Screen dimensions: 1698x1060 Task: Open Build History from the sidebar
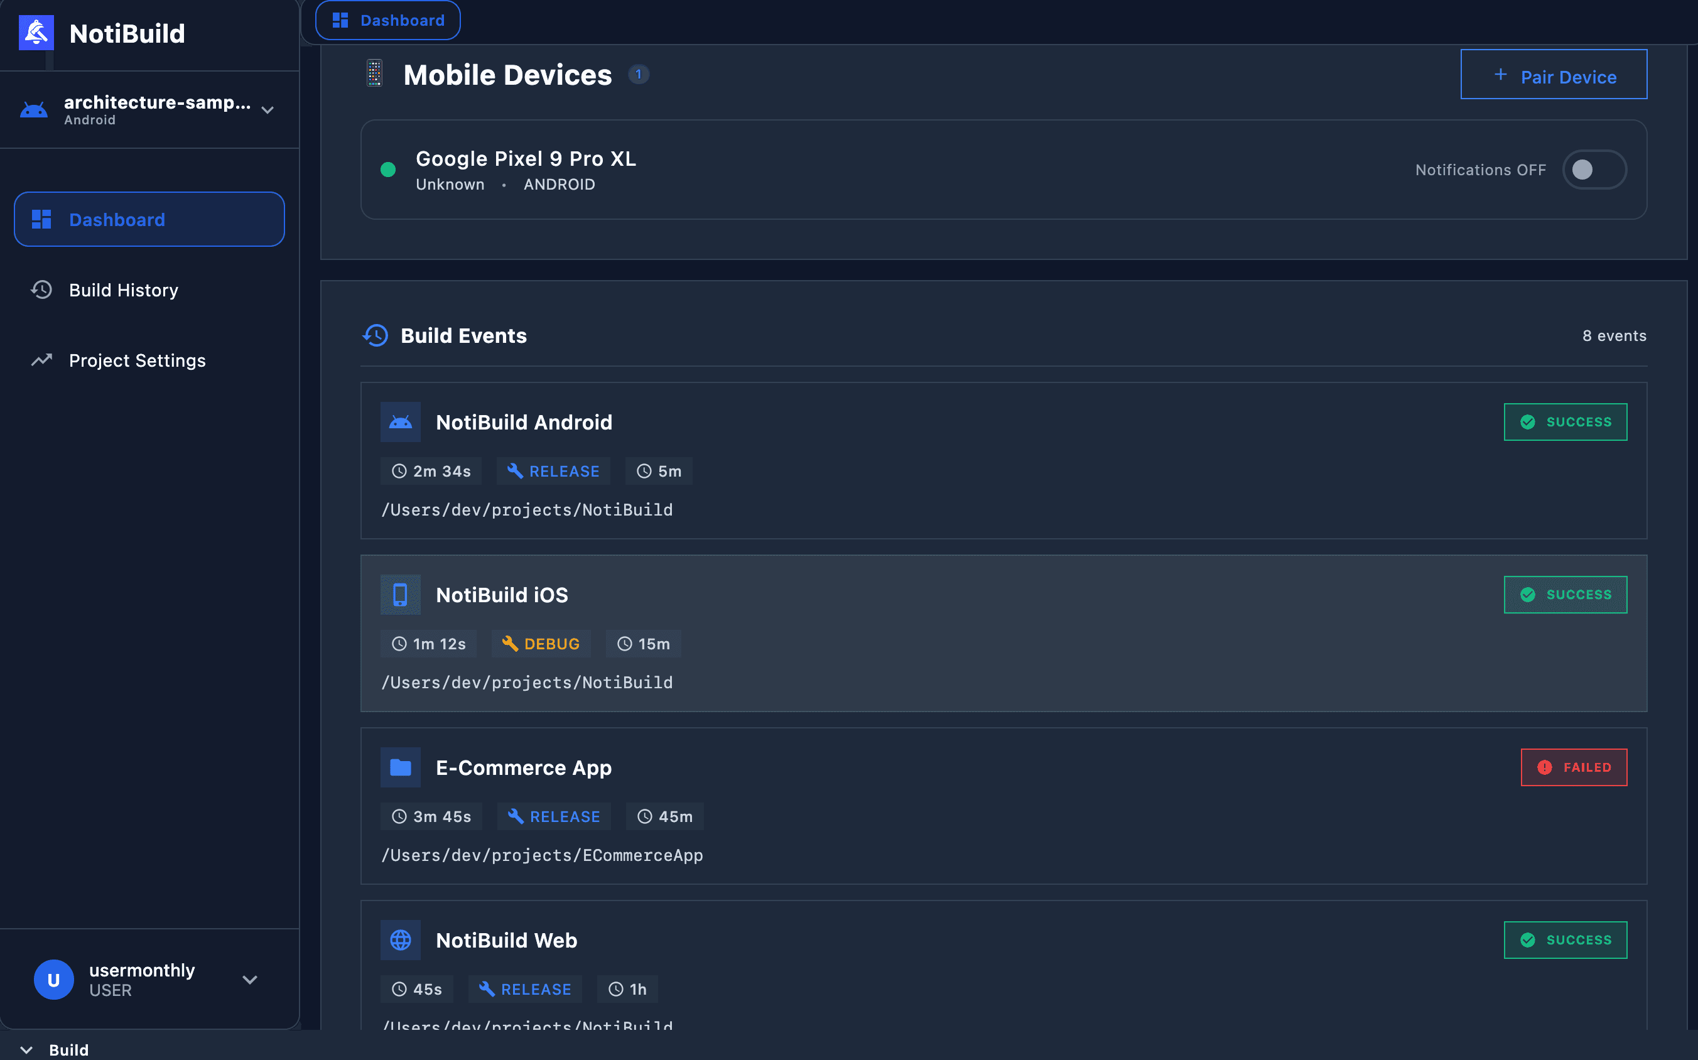pyautogui.click(x=123, y=289)
